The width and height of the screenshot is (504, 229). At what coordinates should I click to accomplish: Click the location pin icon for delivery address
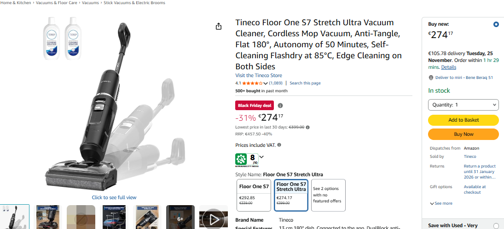pos(431,78)
